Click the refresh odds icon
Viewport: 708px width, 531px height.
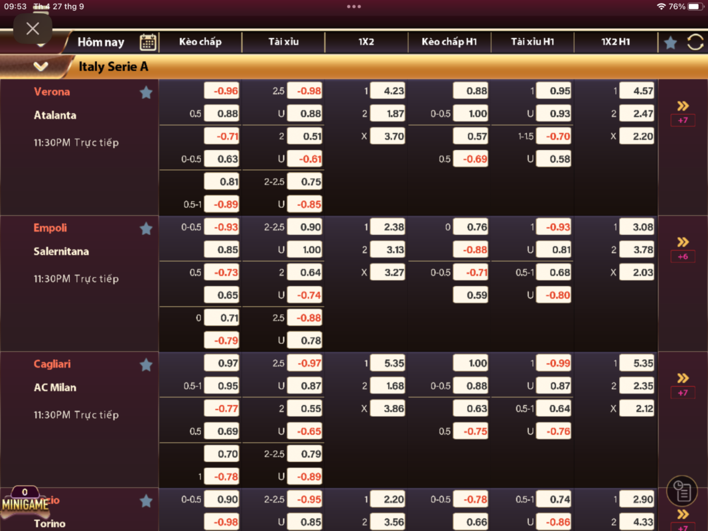695,42
